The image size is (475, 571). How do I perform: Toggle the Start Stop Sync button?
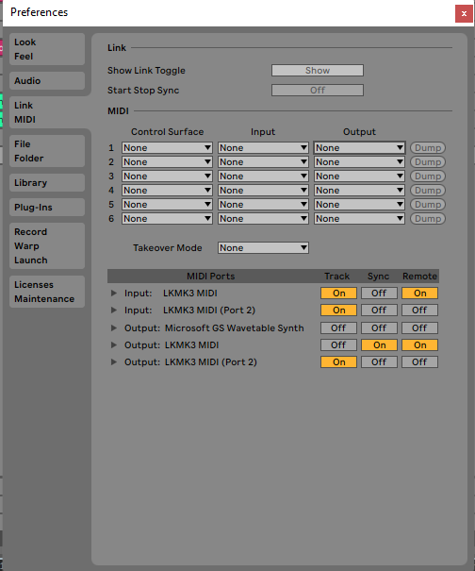click(x=318, y=91)
